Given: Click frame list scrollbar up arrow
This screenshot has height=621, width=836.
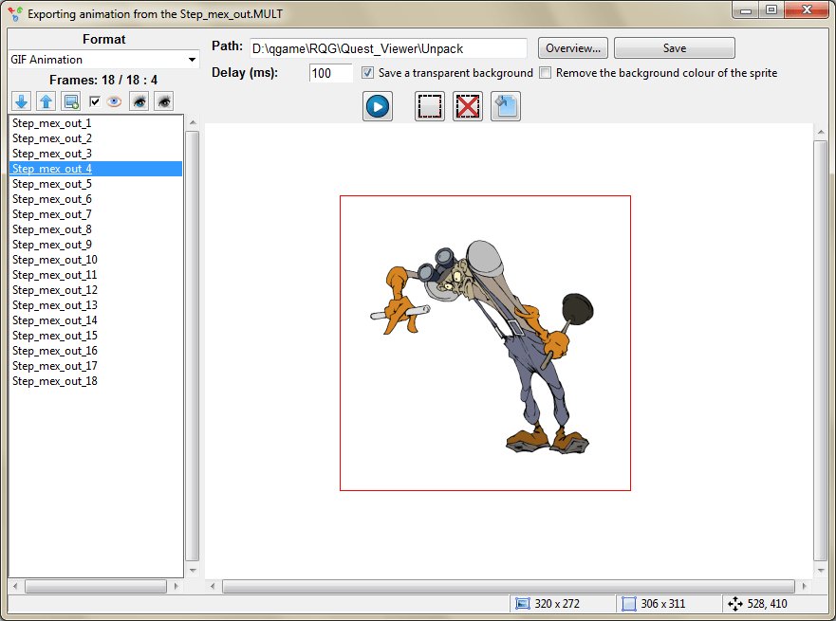Looking at the screenshot, I should coord(193,122).
